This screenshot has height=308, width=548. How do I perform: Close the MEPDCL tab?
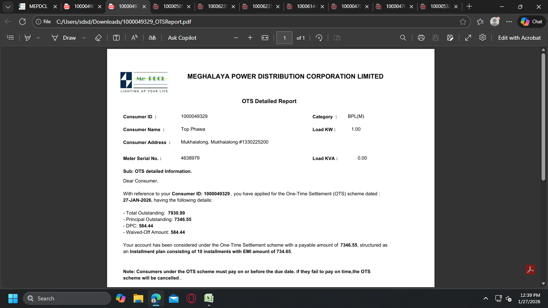[x=55, y=6]
